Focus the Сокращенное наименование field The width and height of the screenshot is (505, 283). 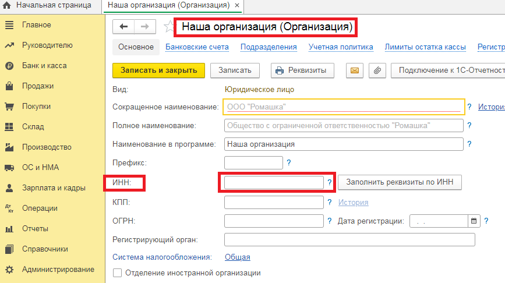tap(344, 107)
